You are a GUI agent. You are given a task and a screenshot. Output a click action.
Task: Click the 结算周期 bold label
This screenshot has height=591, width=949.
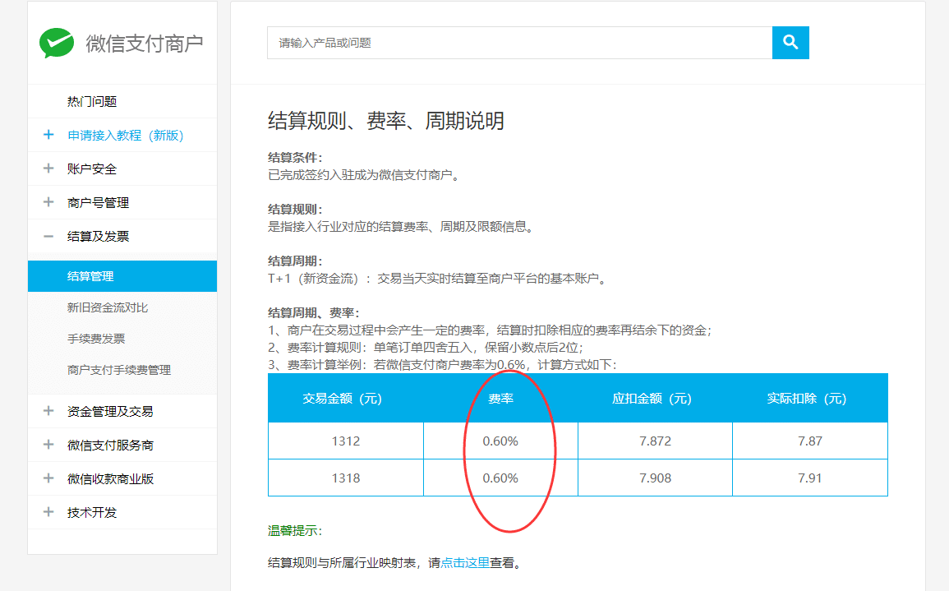tap(295, 261)
